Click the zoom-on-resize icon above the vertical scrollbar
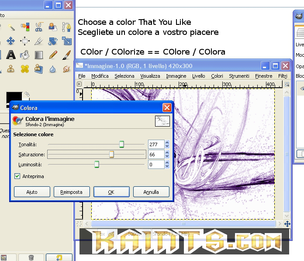Viewport: 304px width, 261px height. point(287,84)
